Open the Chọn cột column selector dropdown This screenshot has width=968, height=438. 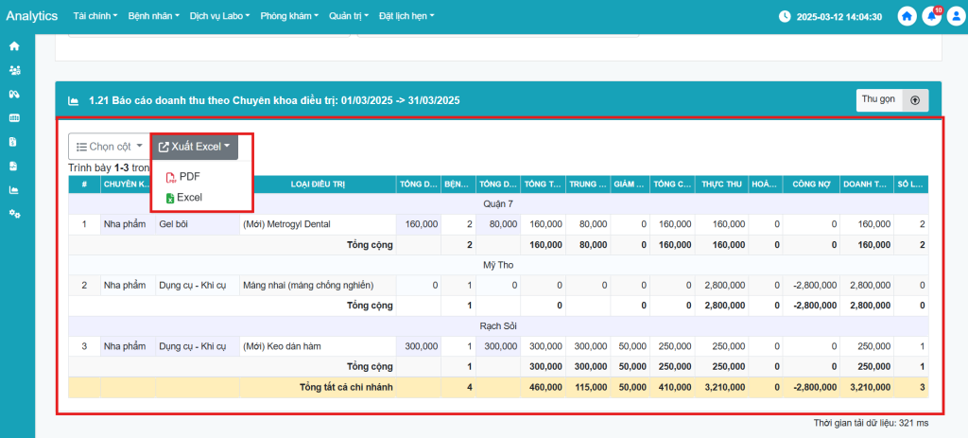click(x=108, y=147)
